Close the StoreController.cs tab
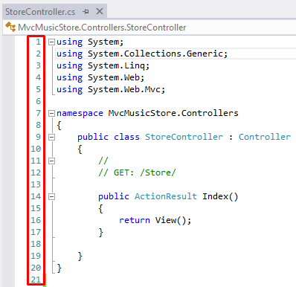Viewport: 296px width, 287px height. coord(100,11)
